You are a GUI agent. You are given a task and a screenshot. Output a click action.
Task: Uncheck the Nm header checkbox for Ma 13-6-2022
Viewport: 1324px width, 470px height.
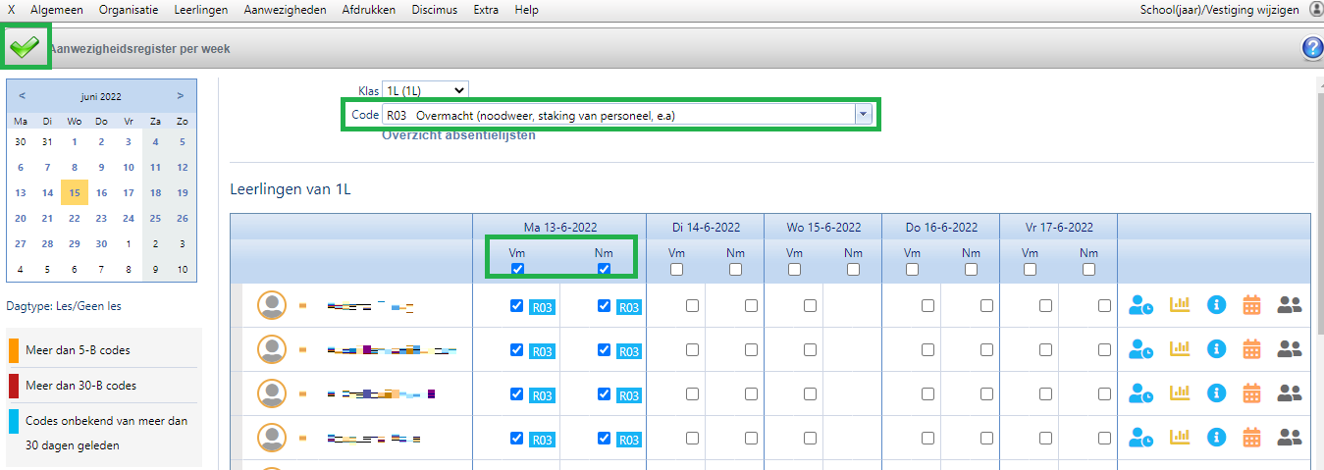(x=605, y=270)
